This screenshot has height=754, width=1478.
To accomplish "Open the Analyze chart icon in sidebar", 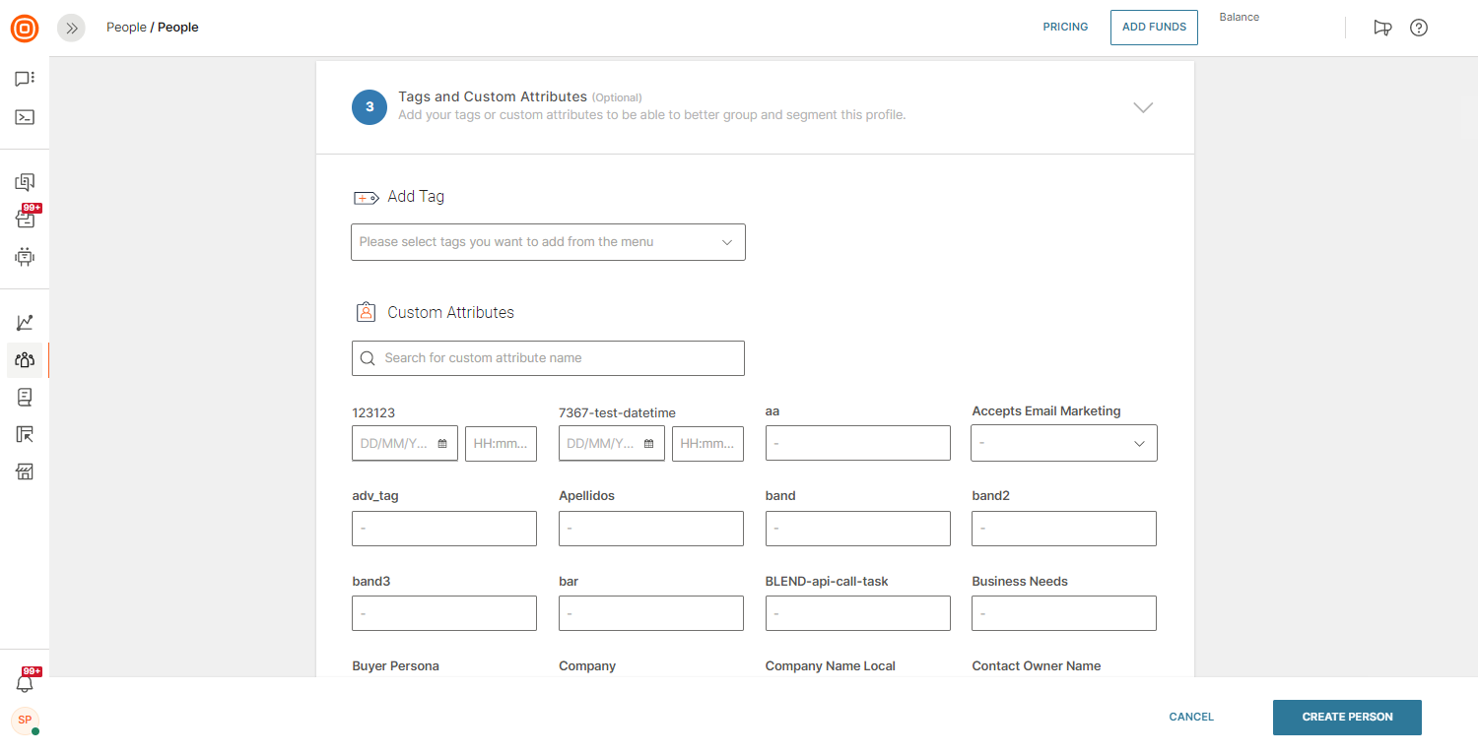I will coord(25,323).
